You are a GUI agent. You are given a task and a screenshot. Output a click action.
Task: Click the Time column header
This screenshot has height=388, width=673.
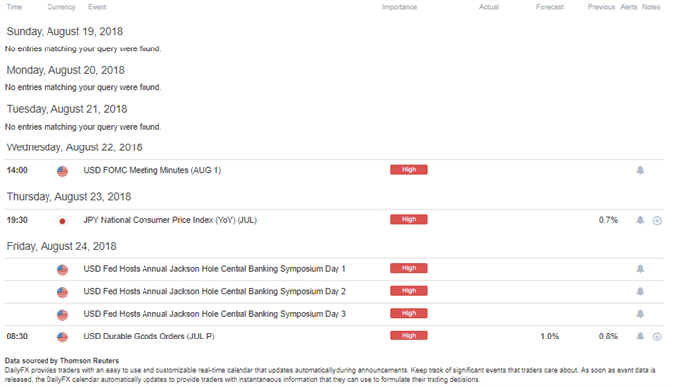point(14,7)
